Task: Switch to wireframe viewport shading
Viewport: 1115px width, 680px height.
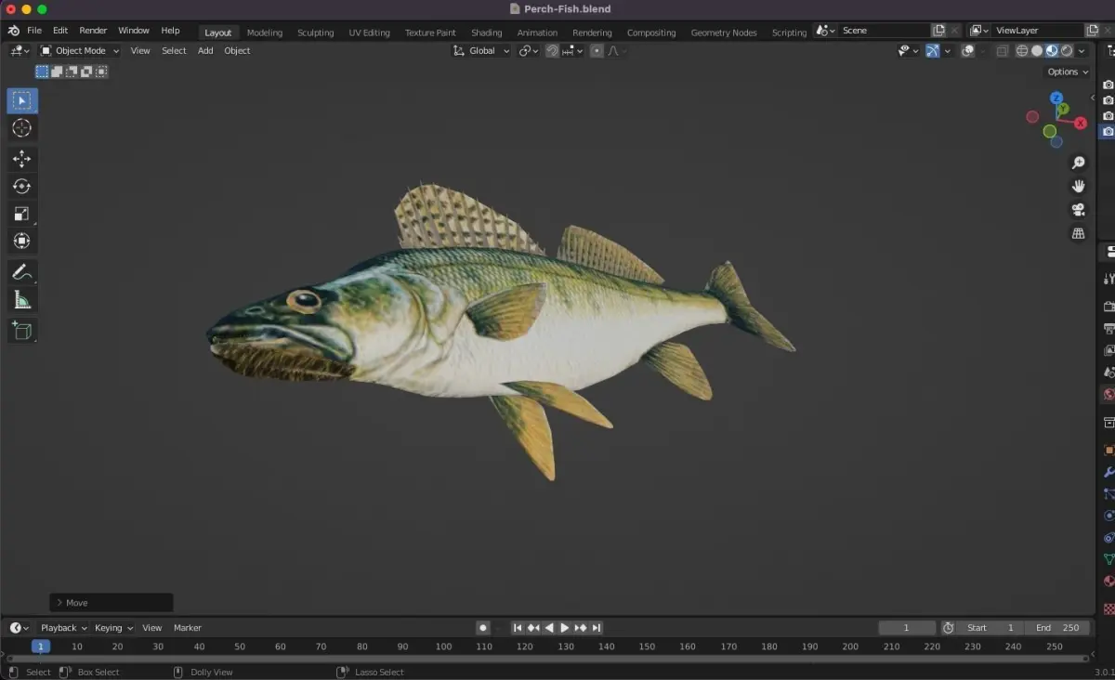Action: (x=1022, y=51)
